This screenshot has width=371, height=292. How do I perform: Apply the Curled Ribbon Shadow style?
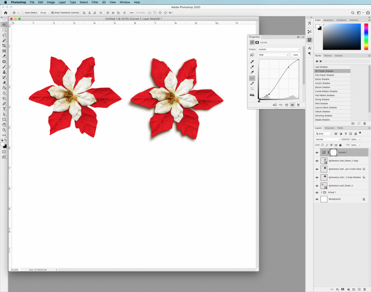tap(332, 91)
